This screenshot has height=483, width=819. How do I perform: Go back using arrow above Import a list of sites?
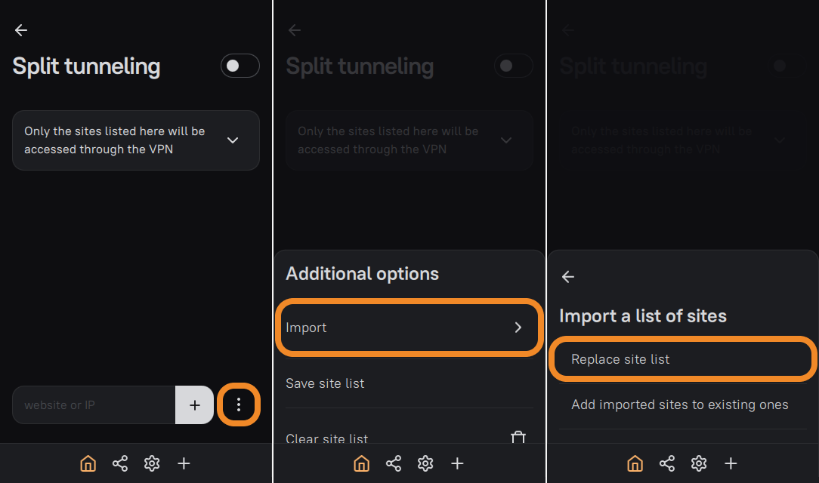pos(568,277)
